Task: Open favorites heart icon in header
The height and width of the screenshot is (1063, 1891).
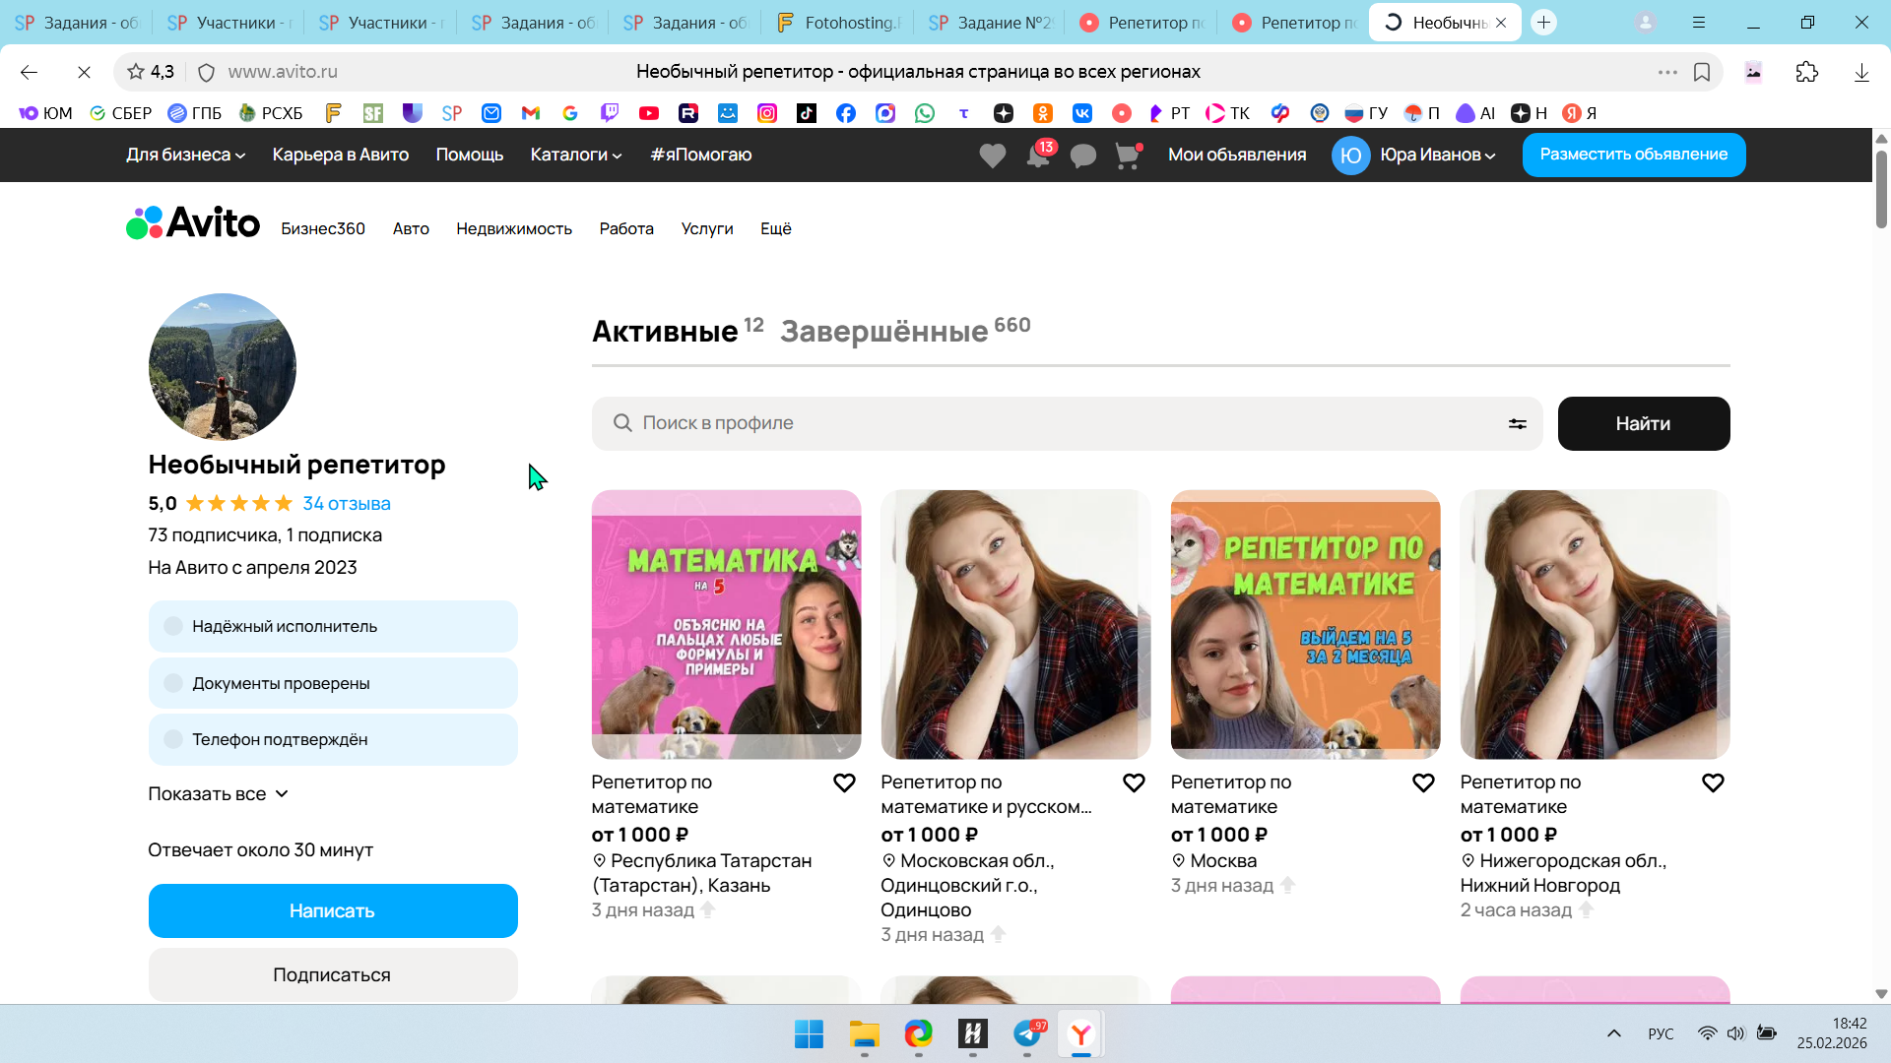Action: point(992,156)
